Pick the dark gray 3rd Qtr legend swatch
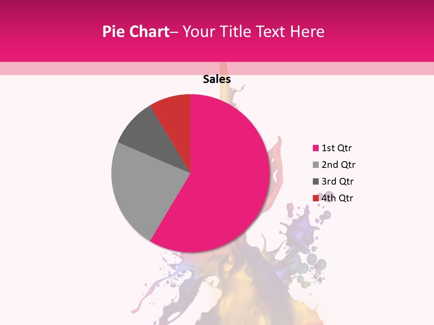 (316, 181)
